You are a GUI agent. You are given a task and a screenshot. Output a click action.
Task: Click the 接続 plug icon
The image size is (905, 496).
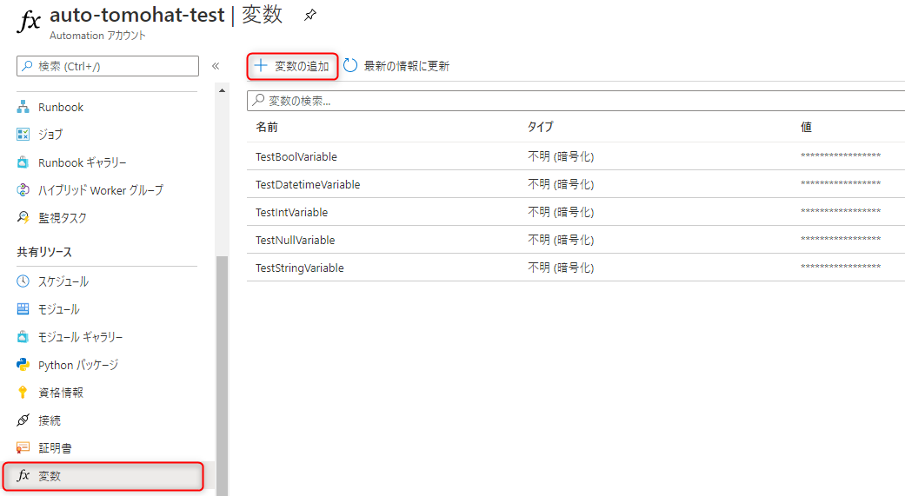coord(23,420)
